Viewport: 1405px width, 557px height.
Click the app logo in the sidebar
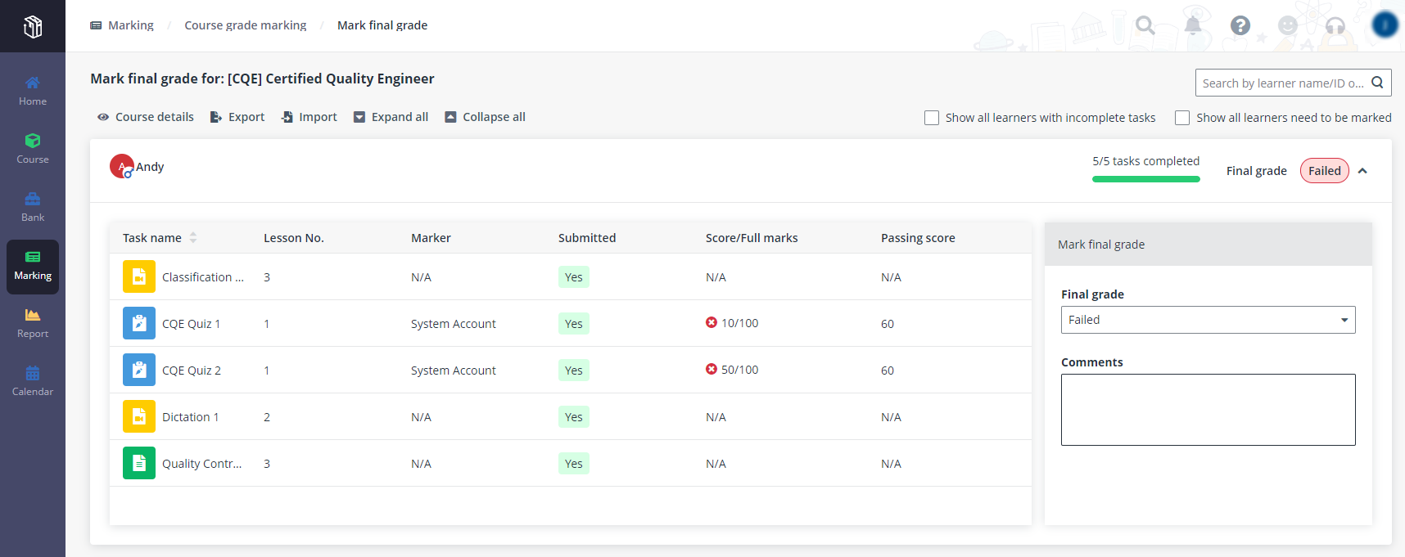click(33, 27)
